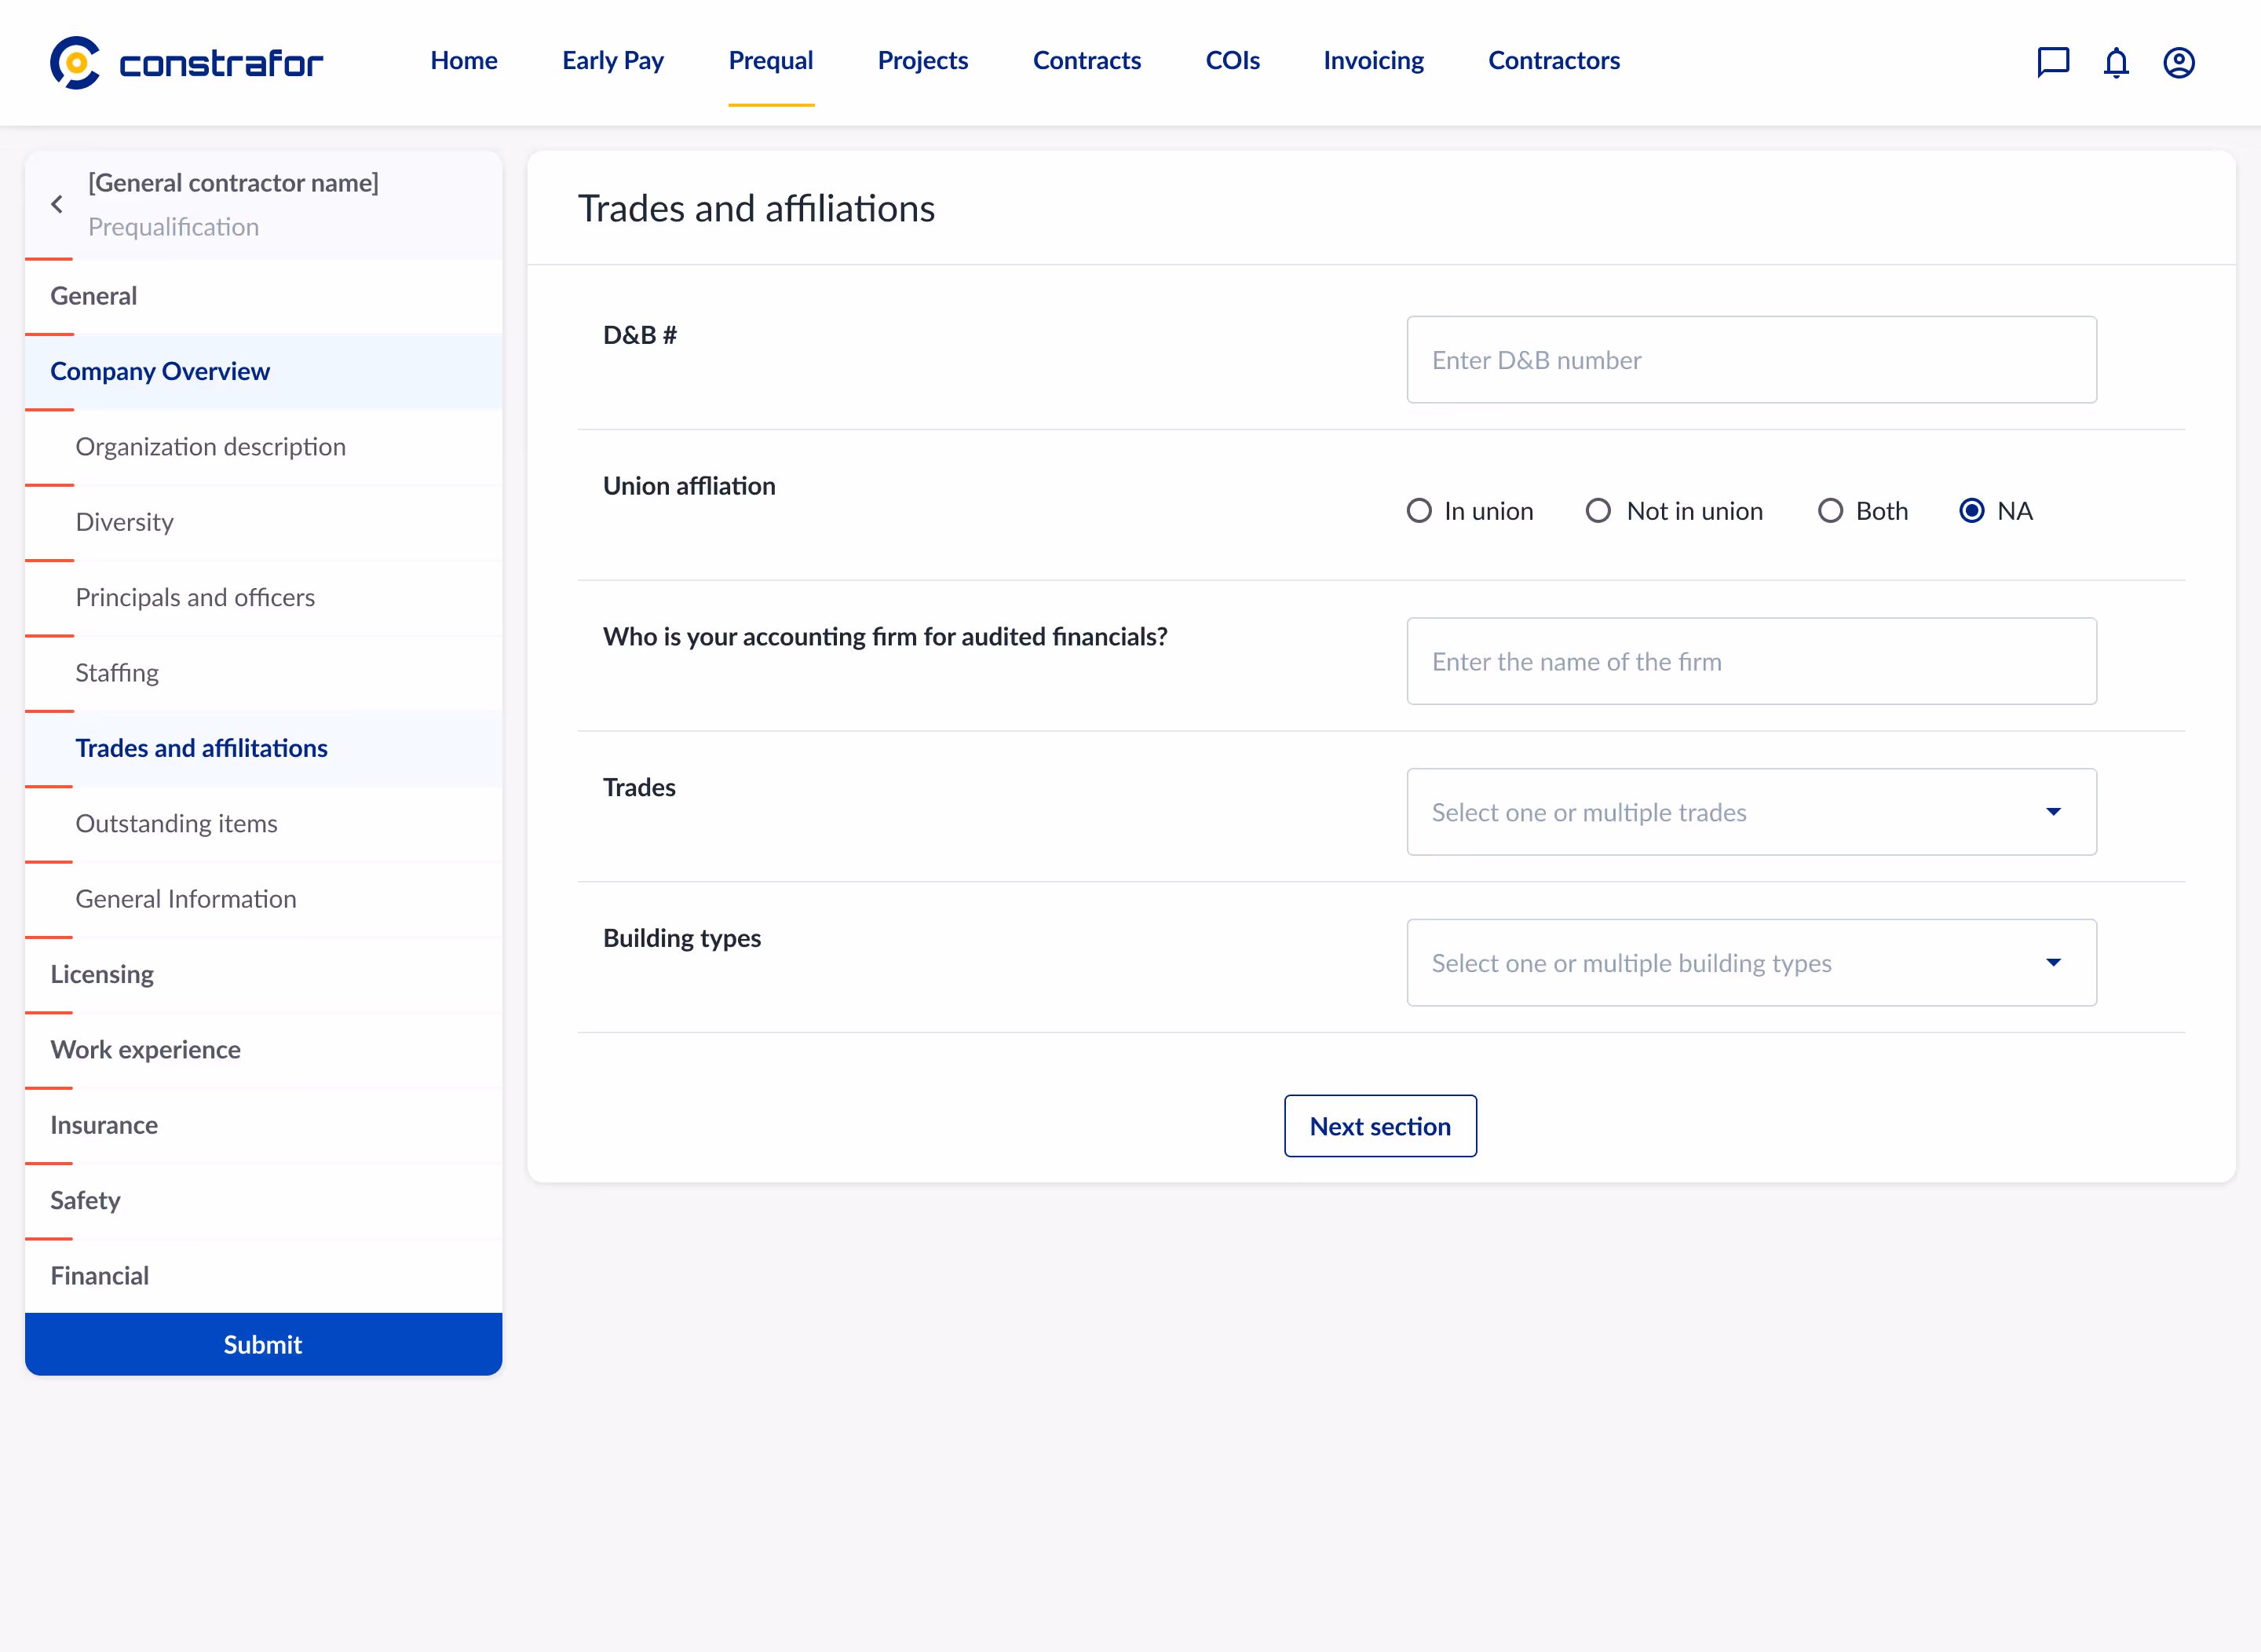This screenshot has height=1652, width=2261.
Task: Select the Not in union radio button
Action: [x=1598, y=511]
